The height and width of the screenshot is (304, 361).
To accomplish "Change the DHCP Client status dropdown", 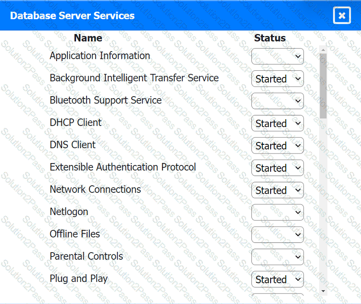I will [x=277, y=124].
